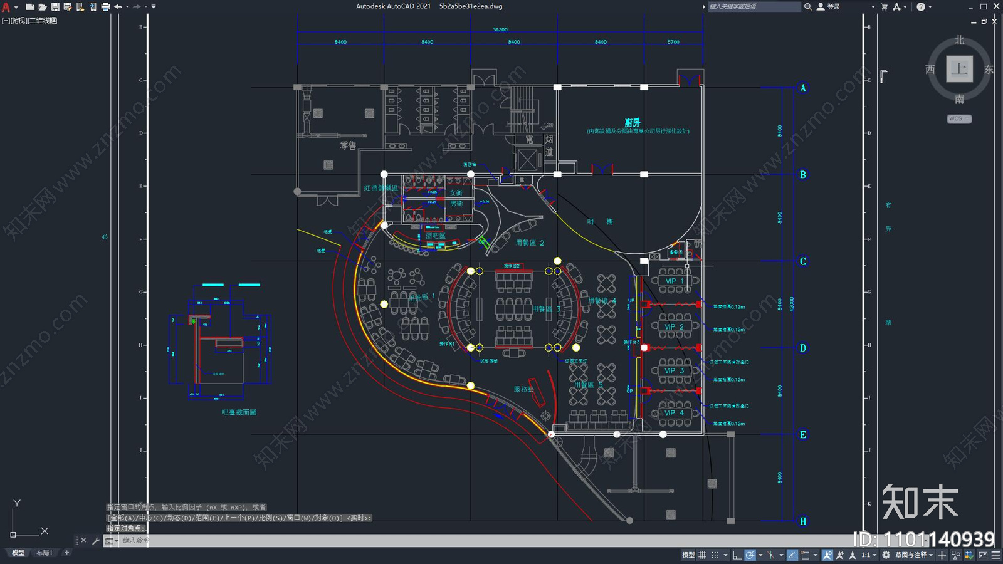The image size is (1003, 564).
Task: Open the [二维线框] visual style menu
Action: pyautogui.click(x=43, y=21)
